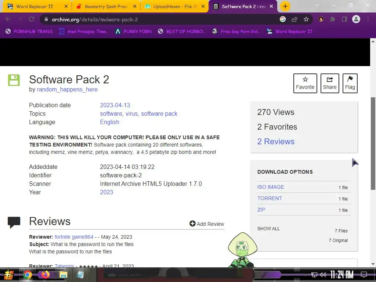Click publication date 2023-04-13
Screen dimensions: 376x282
115,105
